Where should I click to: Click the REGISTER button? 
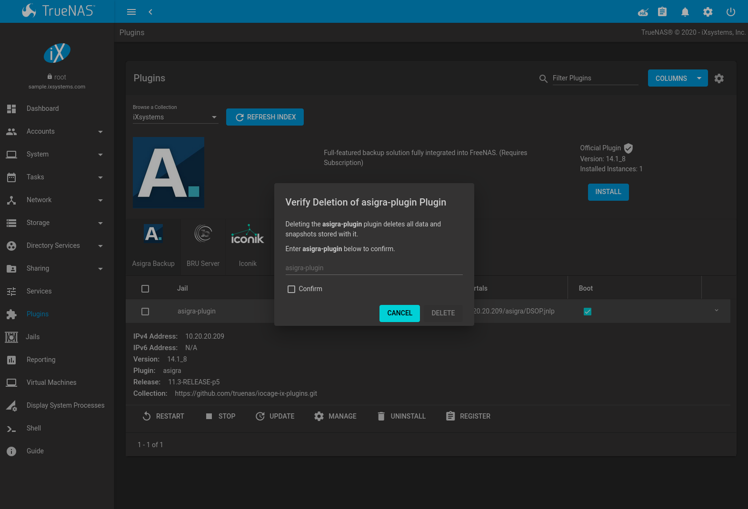point(468,416)
